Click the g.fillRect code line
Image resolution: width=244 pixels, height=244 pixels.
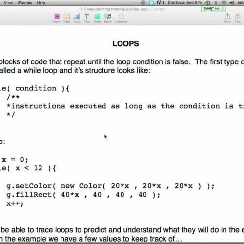(83, 195)
